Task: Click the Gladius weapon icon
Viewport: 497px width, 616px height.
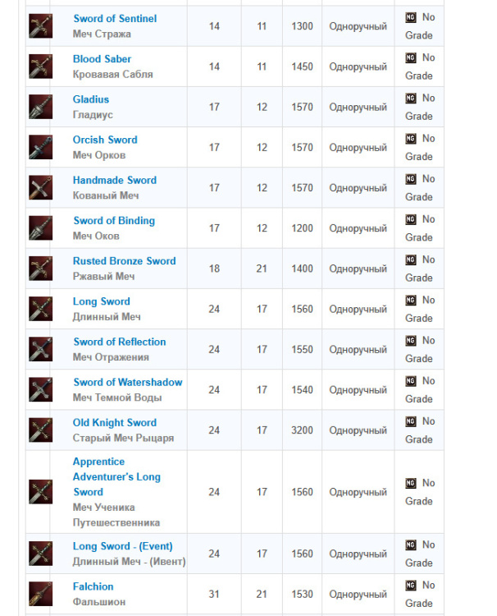Action: (40, 107)
